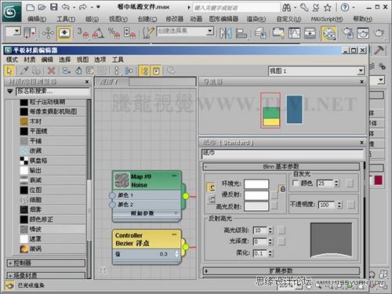
Task: Click the 不透明度 map slot button
Action: tap(351, 205)
